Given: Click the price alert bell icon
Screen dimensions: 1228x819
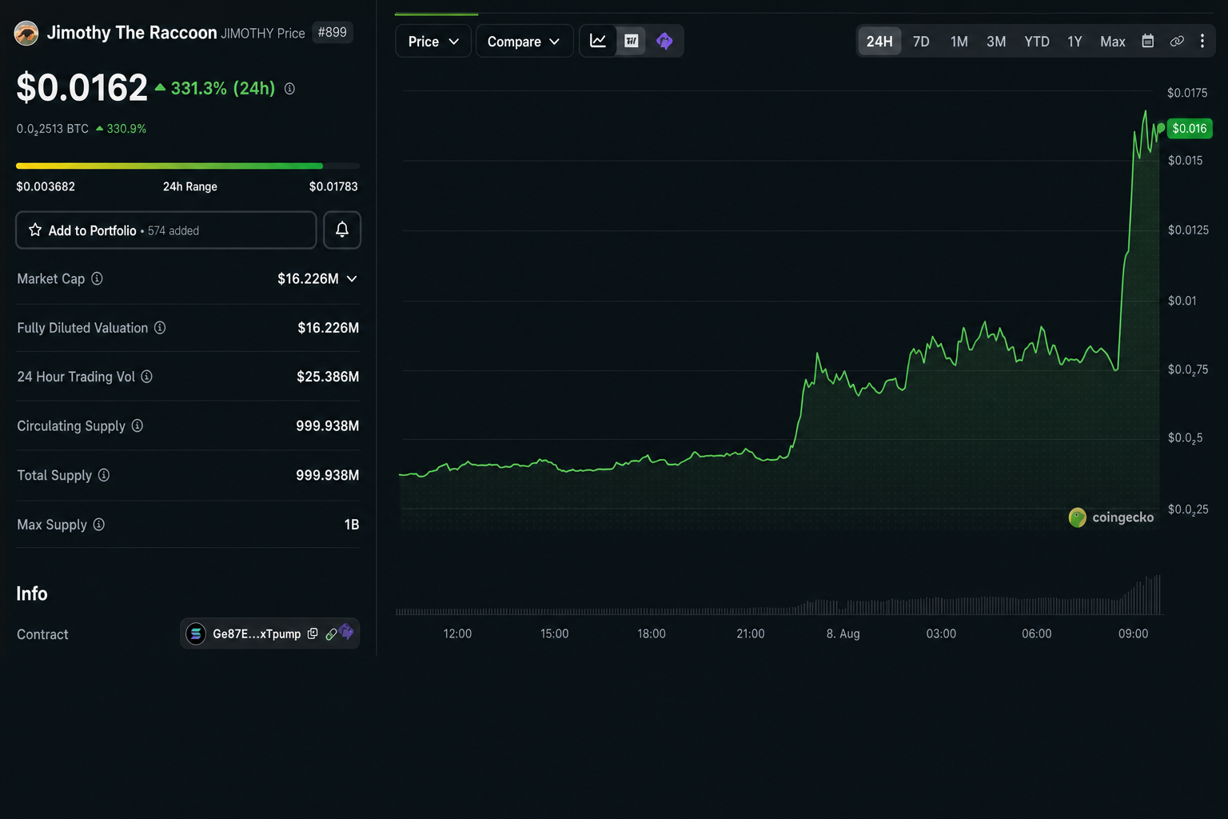Looking at the screenshot, I should pos(342,230).
